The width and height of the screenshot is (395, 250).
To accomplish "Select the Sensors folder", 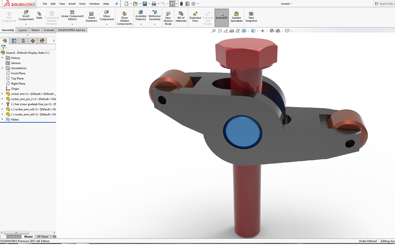I will click(x=16, y=63).
